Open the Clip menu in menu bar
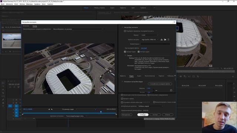This screenshot has height=133, width=237. coord(16,4)
